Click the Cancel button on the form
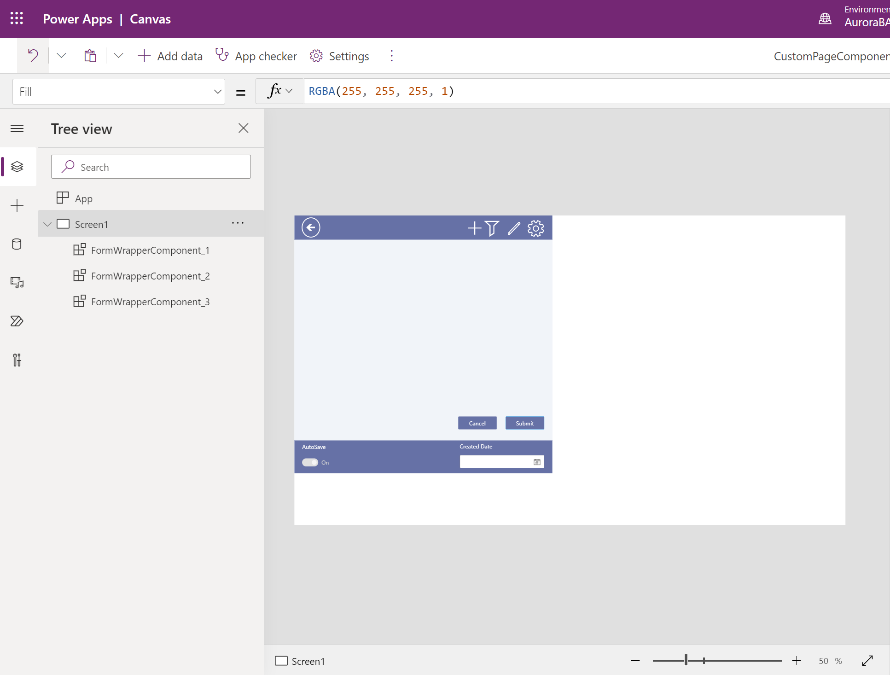This screenshot has height=675, width=890. click(x=477, y=423)
